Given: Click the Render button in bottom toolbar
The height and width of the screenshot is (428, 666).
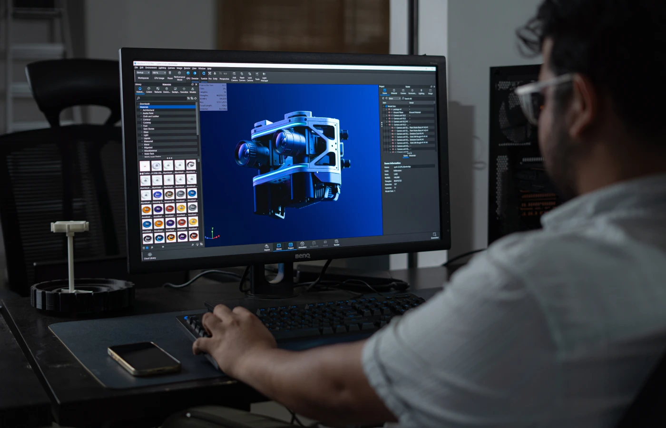Looking at the screenshot, I should tap(337, 243).
